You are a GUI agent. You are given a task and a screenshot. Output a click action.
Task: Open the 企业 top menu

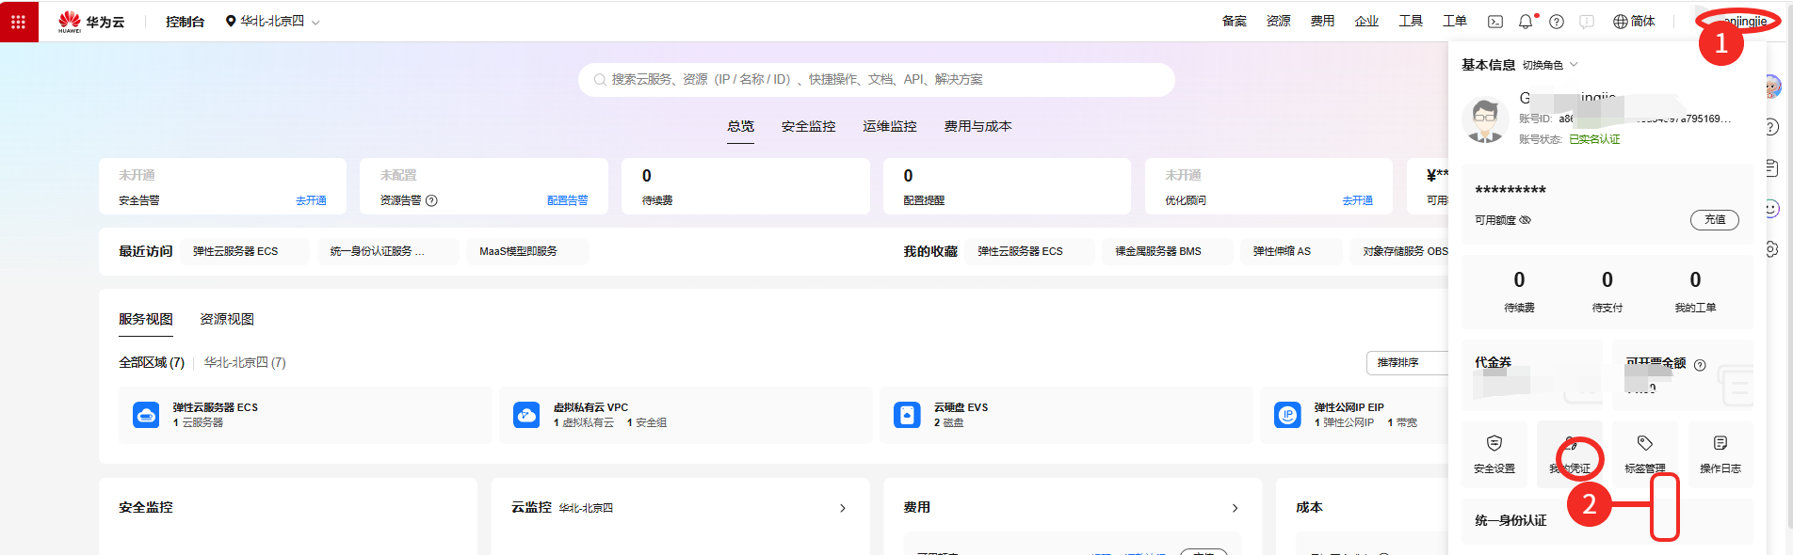(x=1367, y=22)
